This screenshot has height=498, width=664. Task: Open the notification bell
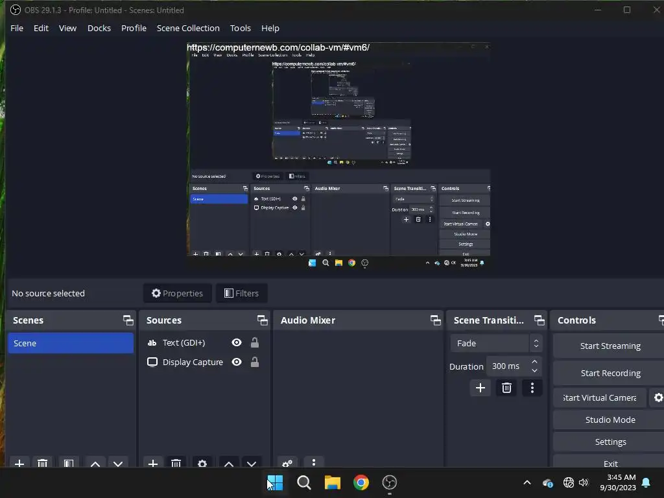point(646,482)
